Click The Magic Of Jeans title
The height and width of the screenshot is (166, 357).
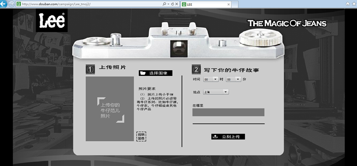[287, 23]
